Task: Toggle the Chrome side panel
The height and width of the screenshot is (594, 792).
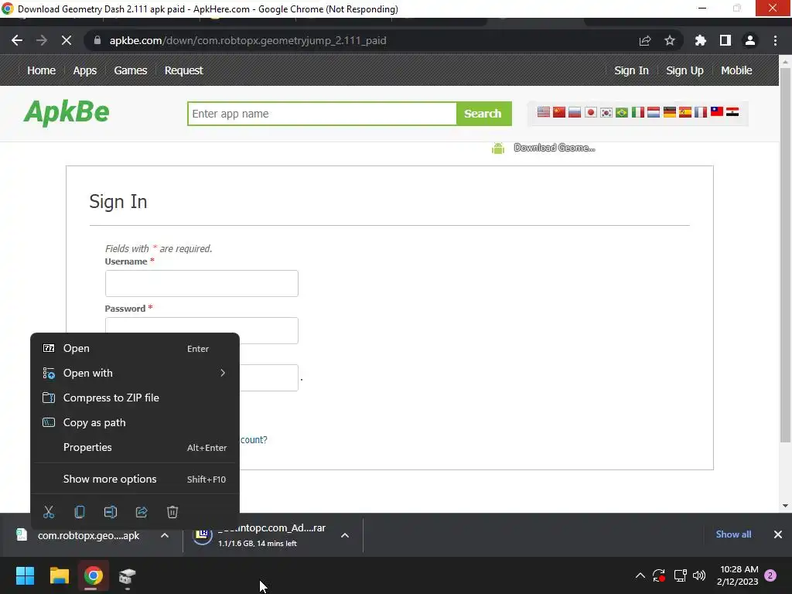Action: pos(725,40)
